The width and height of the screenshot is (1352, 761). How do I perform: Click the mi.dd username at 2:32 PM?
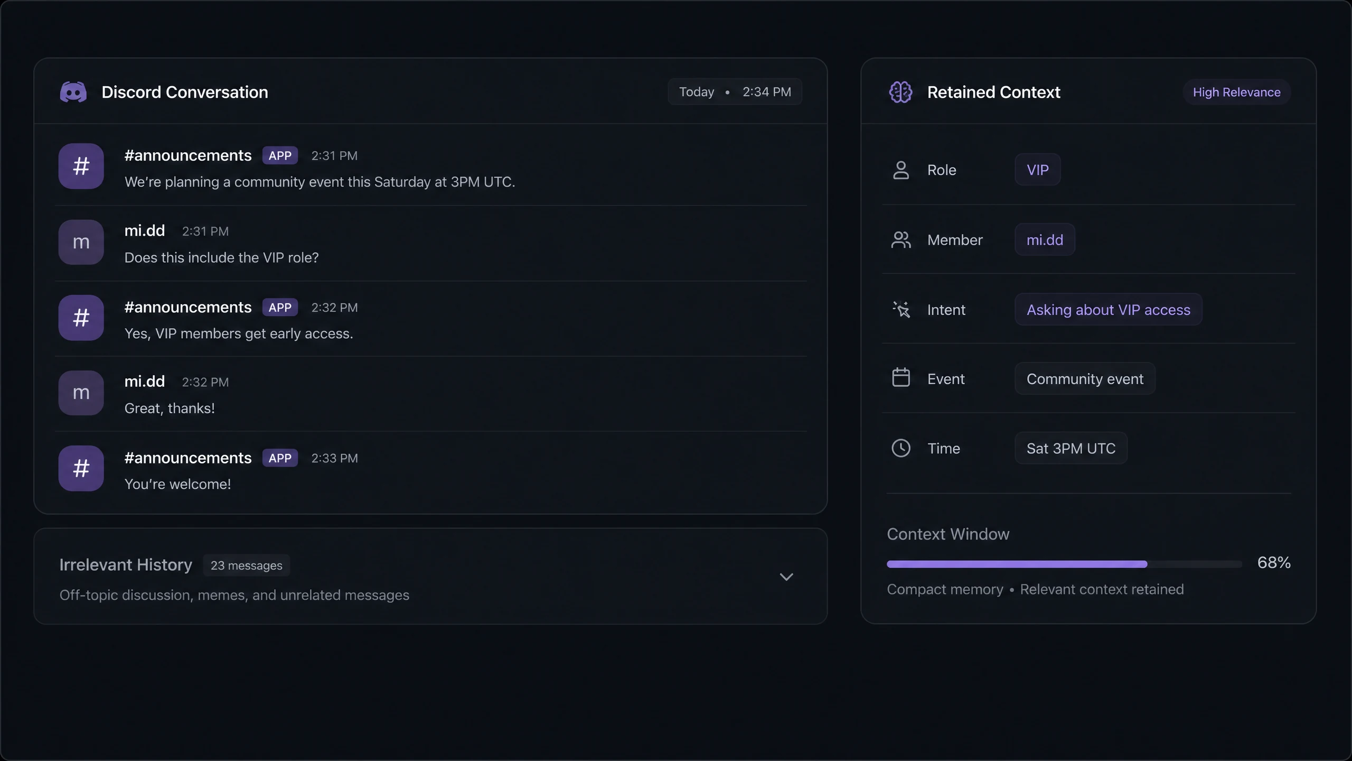tap(145, 381)
